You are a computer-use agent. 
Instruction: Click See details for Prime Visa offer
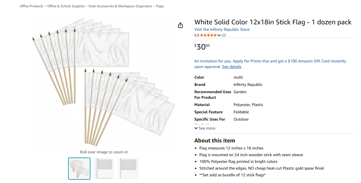[x=231, y=67]
